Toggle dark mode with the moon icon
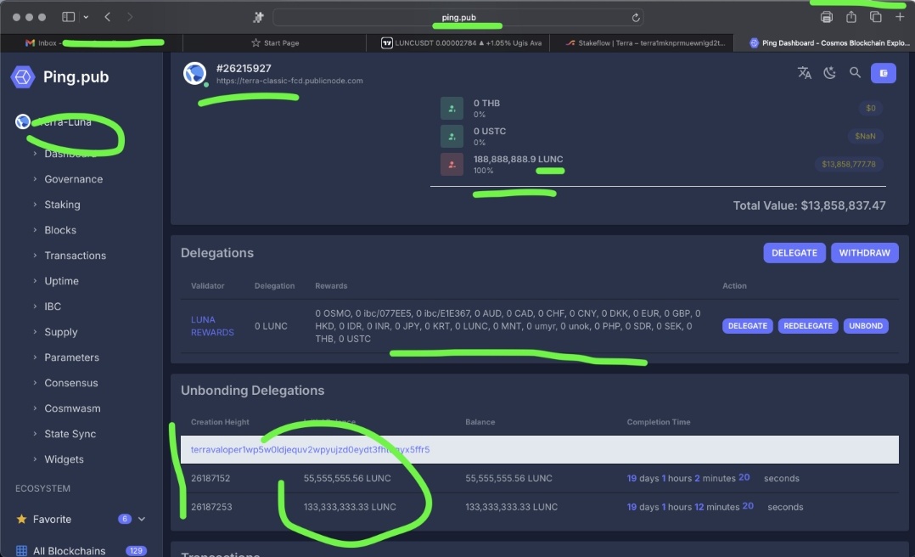The image size is (915, 557). (x=829, y=73)
